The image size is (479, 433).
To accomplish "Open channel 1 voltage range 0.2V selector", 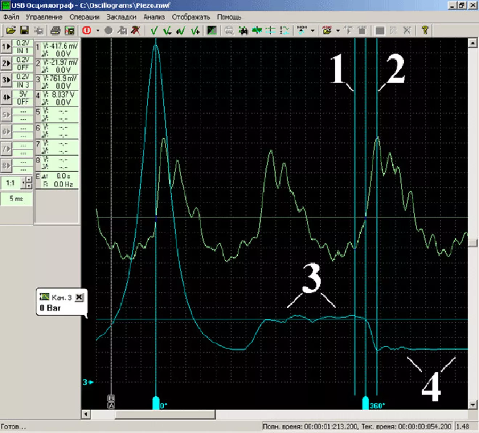I will click(23, 43).
